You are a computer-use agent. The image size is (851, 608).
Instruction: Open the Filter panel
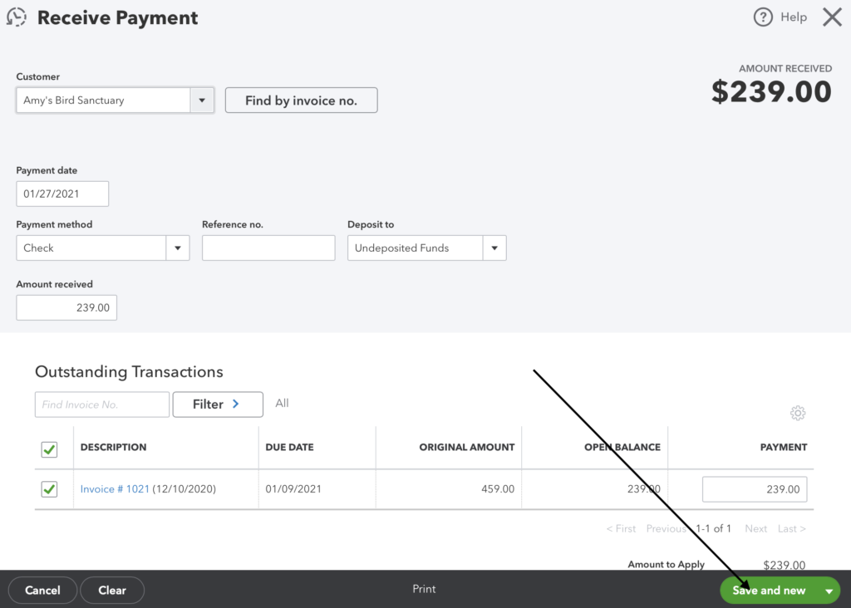coord(217,405)
